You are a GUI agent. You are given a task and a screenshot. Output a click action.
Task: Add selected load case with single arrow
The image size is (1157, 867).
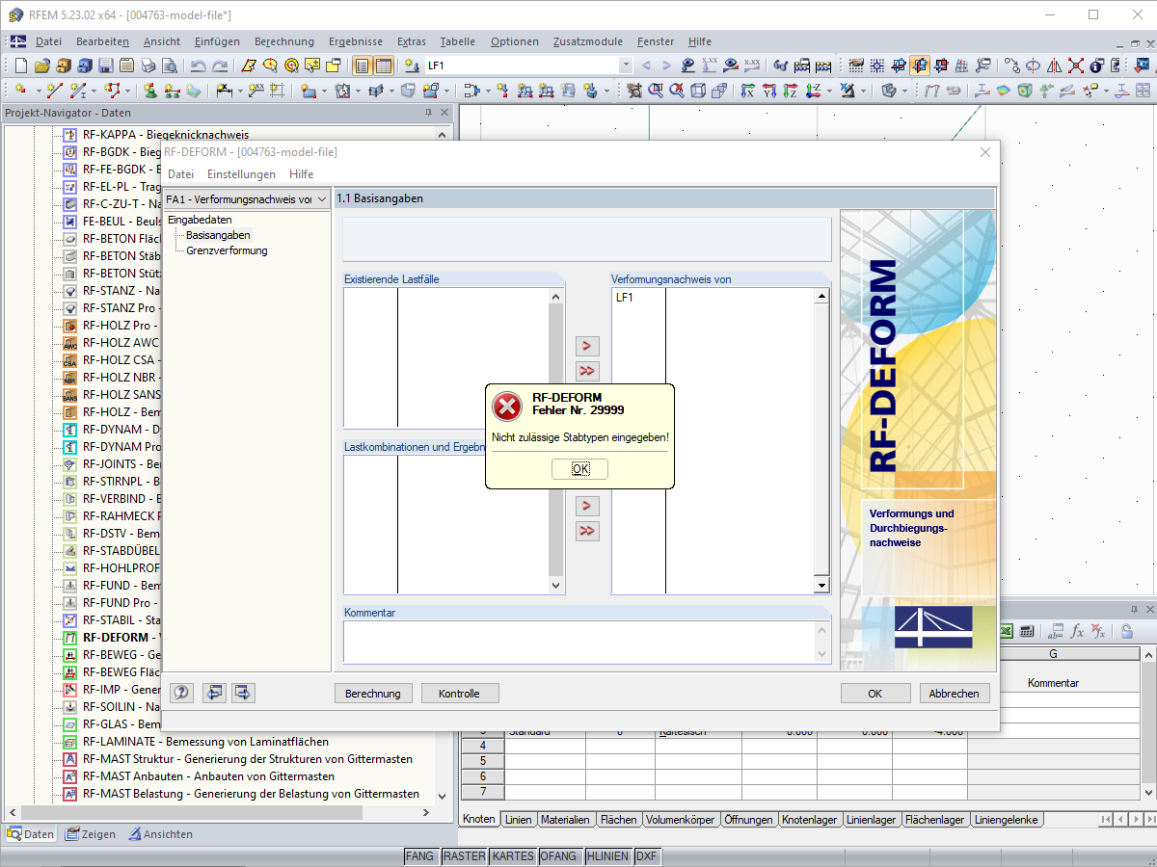point(587,346)
